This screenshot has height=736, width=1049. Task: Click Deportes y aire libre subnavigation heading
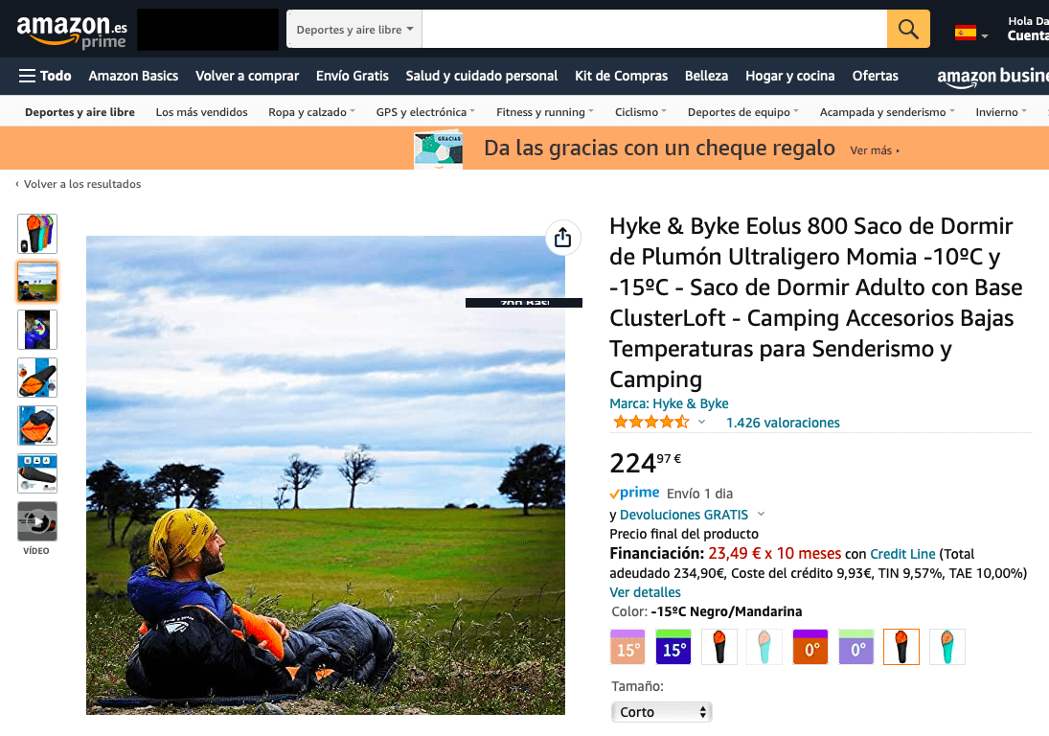(x=80, y=112)
